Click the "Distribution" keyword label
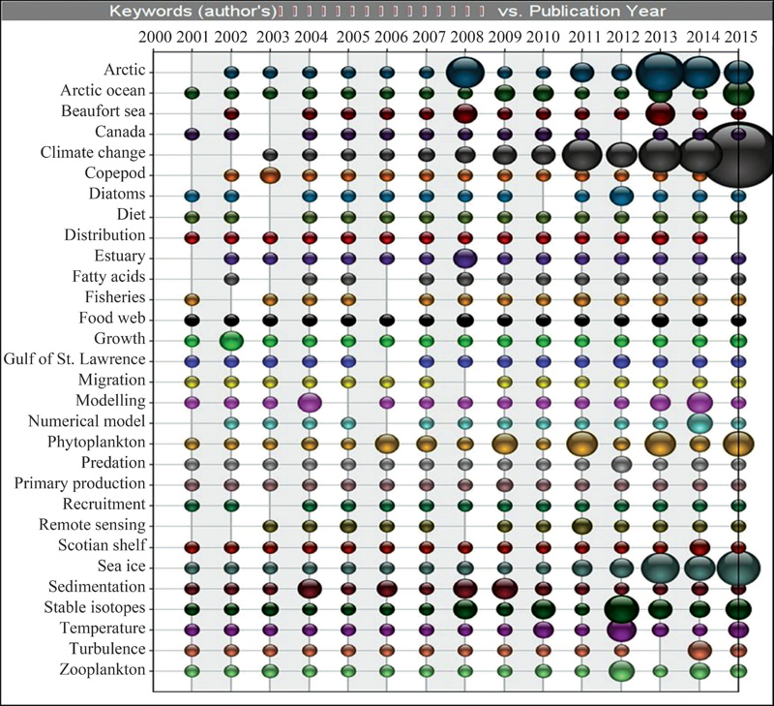774x706 pixels. tap(105, 235)
